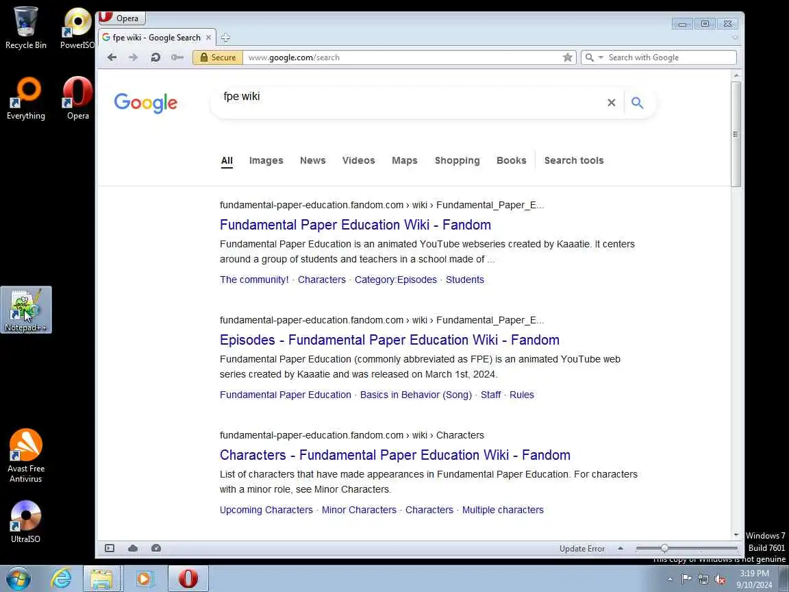
Task: Switch to the Images results tab
Action: click(x=266, y=160)
